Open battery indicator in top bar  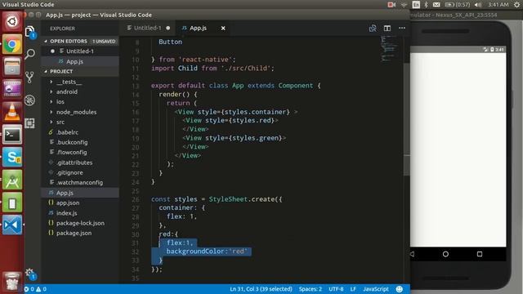[x=458, y=5]
